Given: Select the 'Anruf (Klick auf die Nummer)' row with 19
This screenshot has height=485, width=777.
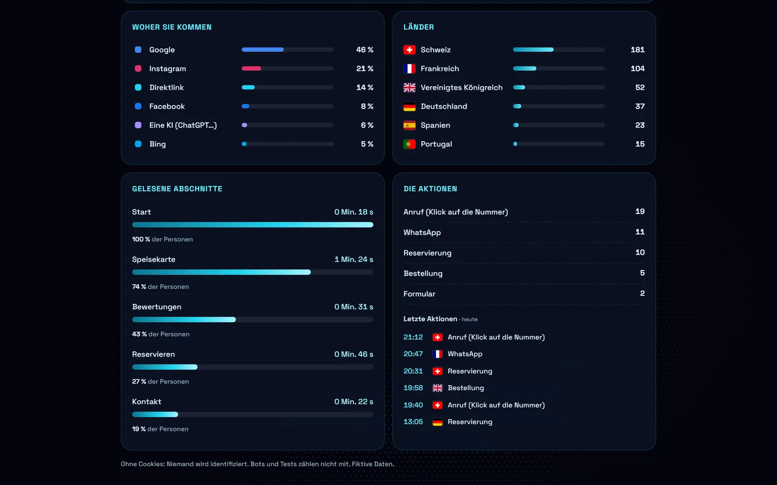Looking at the screenshot, I should point(524,212).
